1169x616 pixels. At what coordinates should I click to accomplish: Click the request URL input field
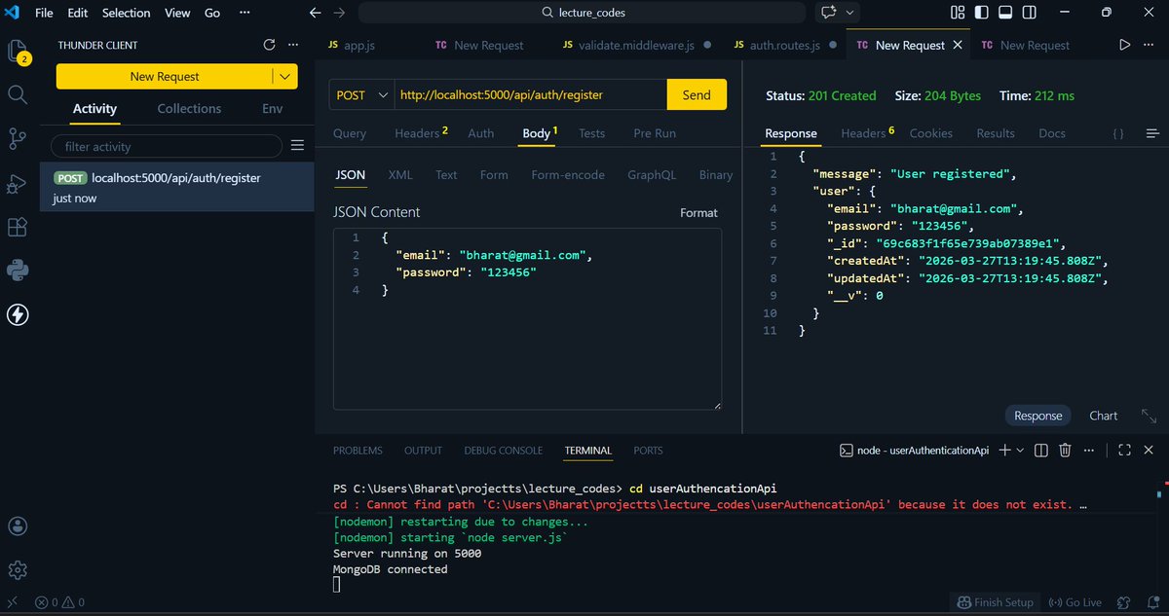(x=530, y=94)
